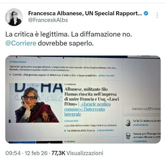This screenshot has width=166, height=159.
Task: Click the 09:54 · 12 feb 26 timestamp
Action: coord(26,153)
